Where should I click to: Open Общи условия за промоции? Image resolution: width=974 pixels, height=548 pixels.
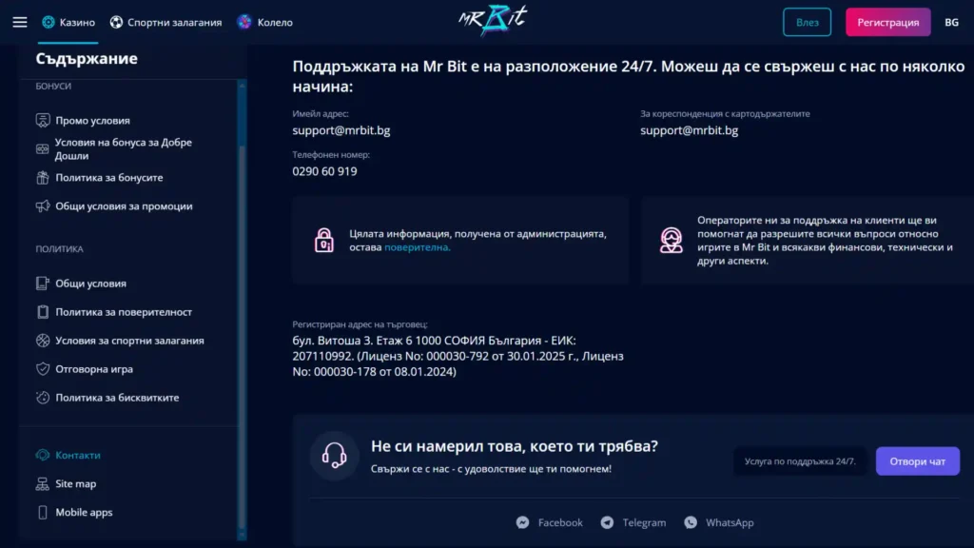124,206
